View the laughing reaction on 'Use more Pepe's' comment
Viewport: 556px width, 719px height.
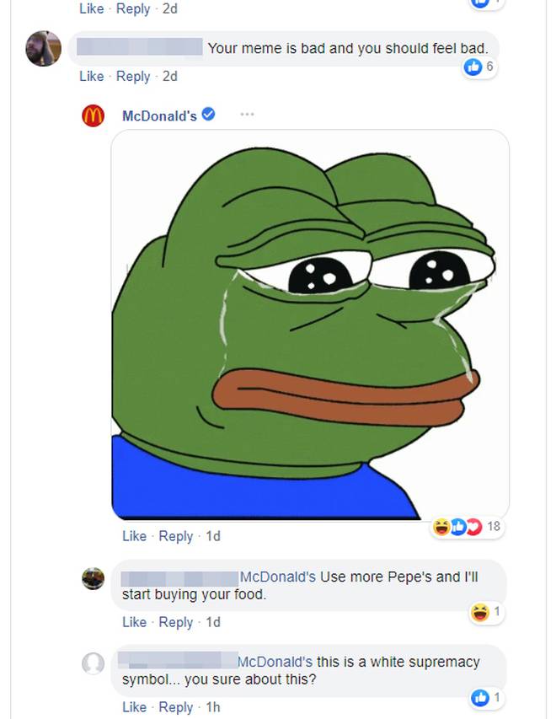click(486, 612)
